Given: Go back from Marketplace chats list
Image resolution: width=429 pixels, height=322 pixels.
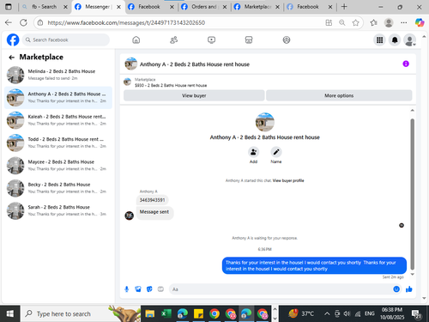Looking at the screenshot, I should (x=12, y=58).
